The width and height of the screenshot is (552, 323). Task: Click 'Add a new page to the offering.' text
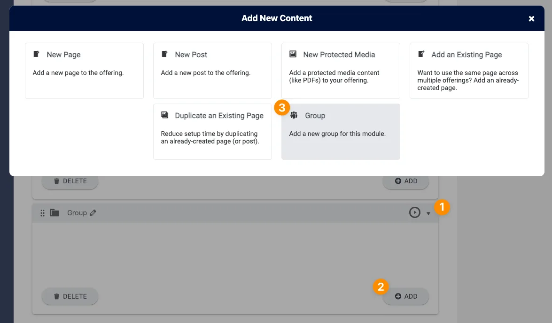click(78, 73)
